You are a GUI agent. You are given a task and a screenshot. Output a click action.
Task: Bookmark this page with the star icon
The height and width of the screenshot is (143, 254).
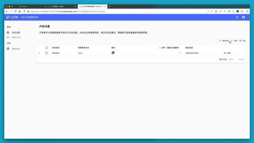tap(216, 12)
